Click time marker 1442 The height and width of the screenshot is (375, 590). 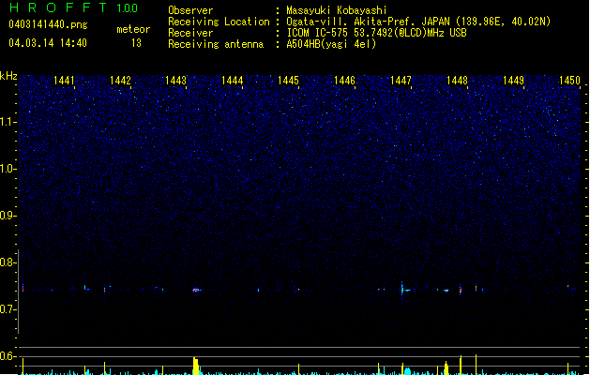click(120, 80)
